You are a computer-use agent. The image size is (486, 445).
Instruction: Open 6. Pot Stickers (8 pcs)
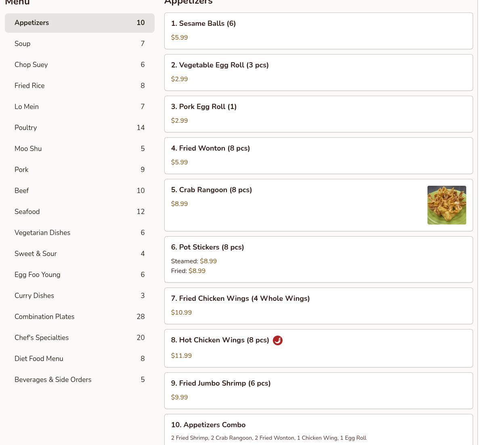click(x=318, y=260)
